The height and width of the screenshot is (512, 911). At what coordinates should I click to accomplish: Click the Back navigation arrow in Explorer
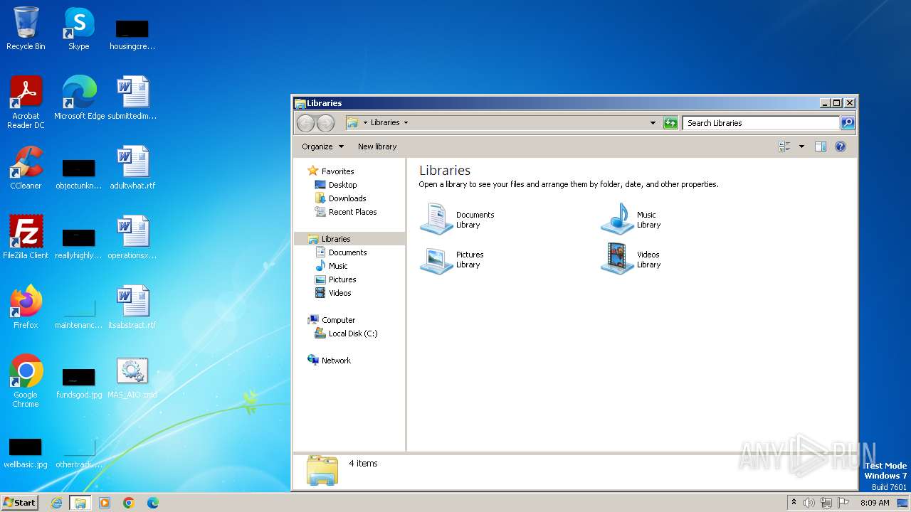tap(305, 123)
